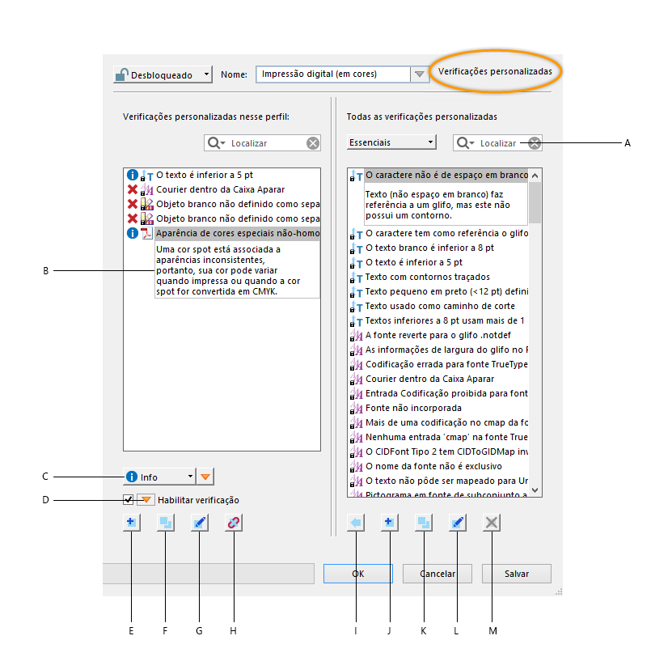The height and width of the screenshot is (657, 672).
Task: Click the orange arrow beside 'Habilitar verificação'
Action: point(146,499)
